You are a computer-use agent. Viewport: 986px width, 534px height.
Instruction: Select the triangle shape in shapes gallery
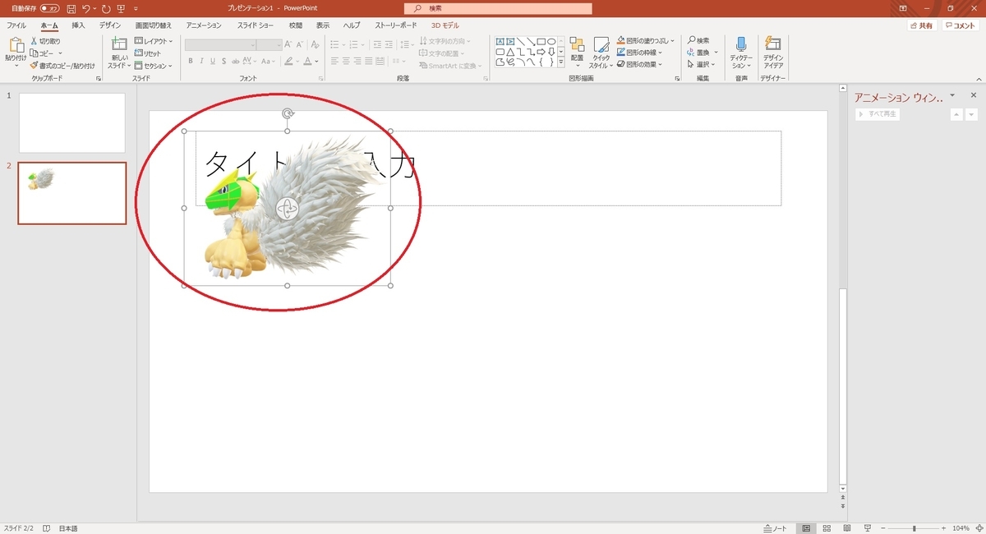pos(511,51)
